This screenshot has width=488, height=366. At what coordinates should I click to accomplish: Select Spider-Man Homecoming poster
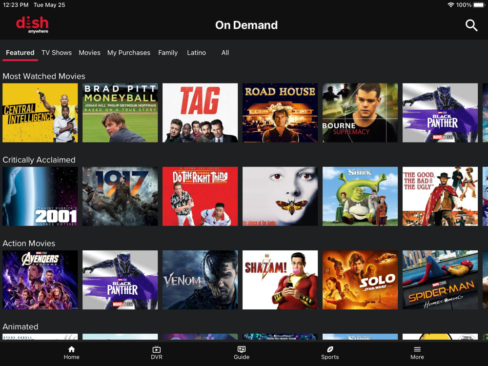[440, 280]
